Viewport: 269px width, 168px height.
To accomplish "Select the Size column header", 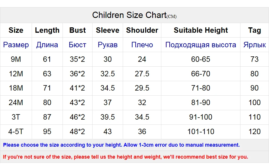I will pyautogui.click(x=16, y=30).
